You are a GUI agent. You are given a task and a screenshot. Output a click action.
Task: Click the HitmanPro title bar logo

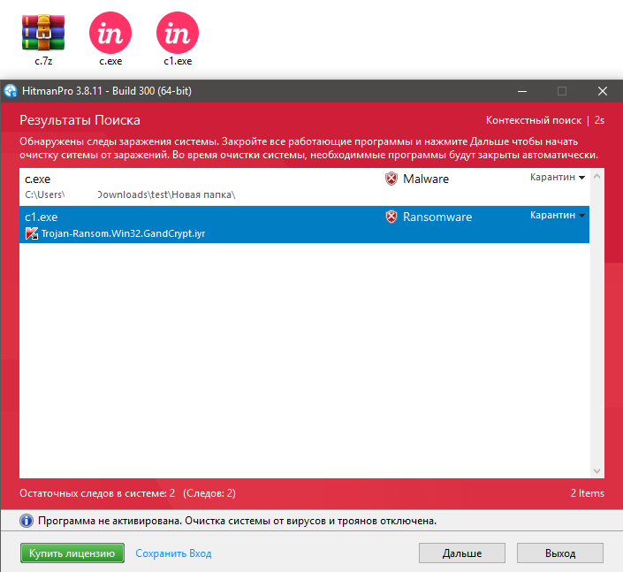[x=11, y=91]
